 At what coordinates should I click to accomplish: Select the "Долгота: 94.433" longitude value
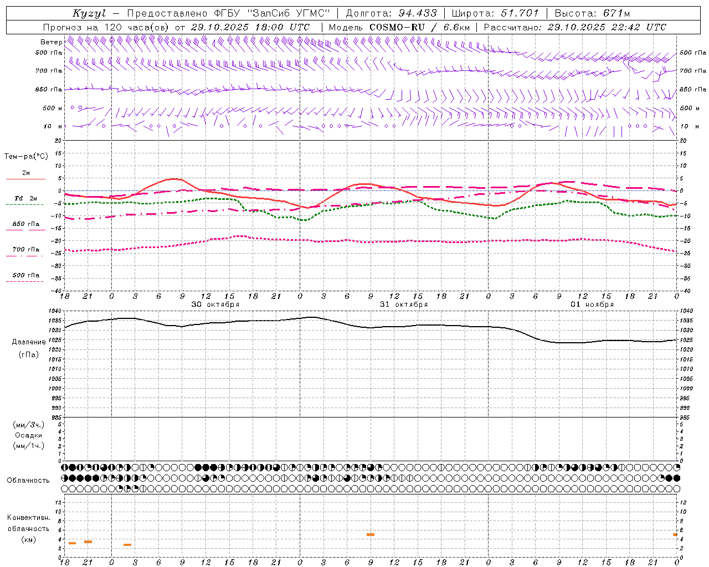click(392, 13)
